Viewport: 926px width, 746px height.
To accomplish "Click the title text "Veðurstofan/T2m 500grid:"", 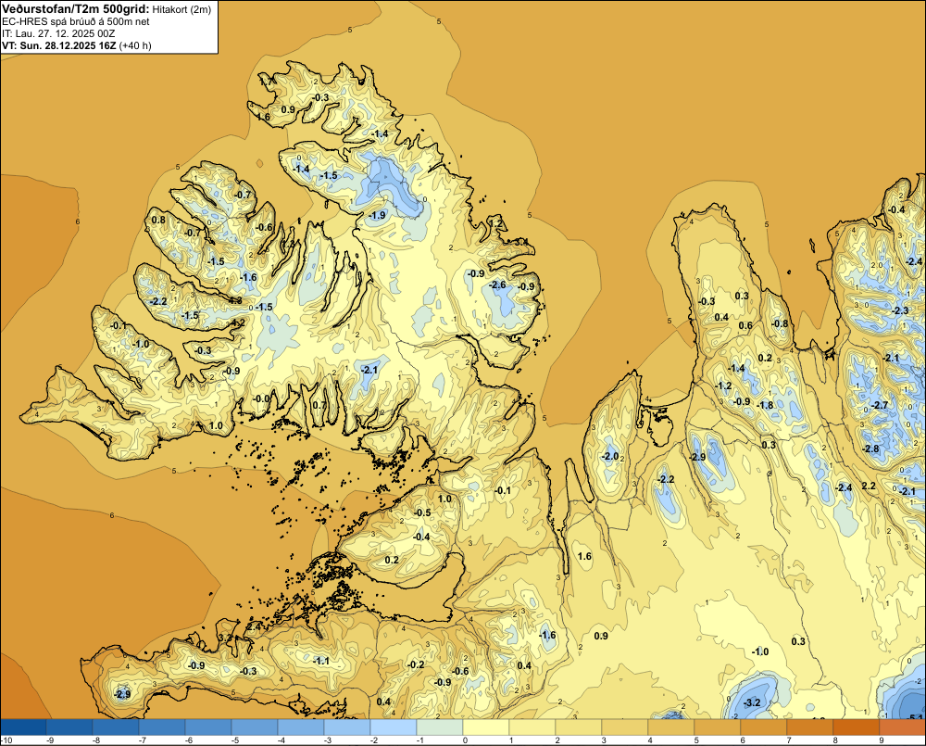I will pyautogui.click(x=75, y=8).
